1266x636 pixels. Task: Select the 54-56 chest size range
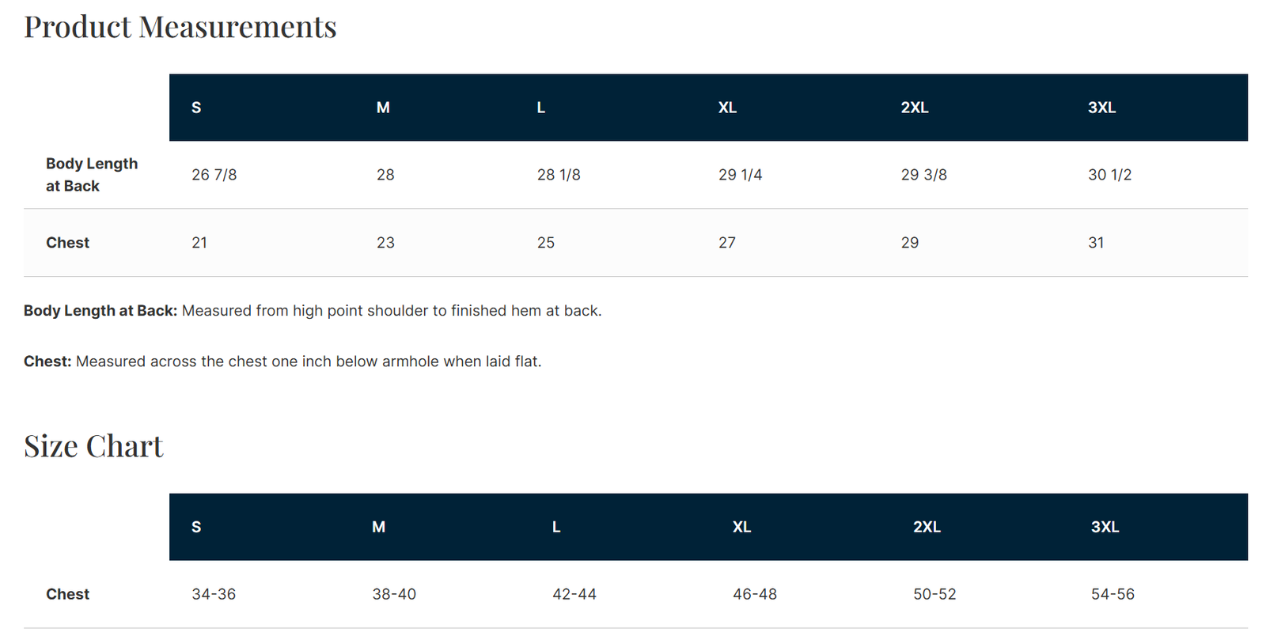pyautogui.click(x=1112, y=594)
